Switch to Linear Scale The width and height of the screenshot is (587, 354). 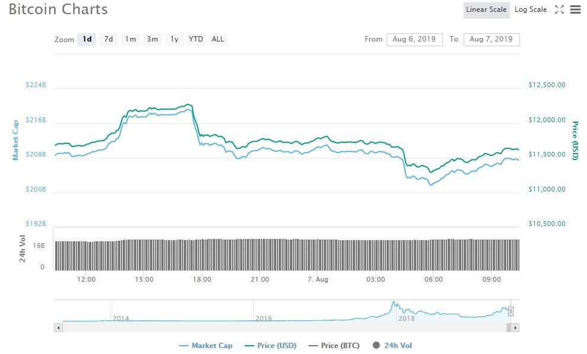point(486,9)
